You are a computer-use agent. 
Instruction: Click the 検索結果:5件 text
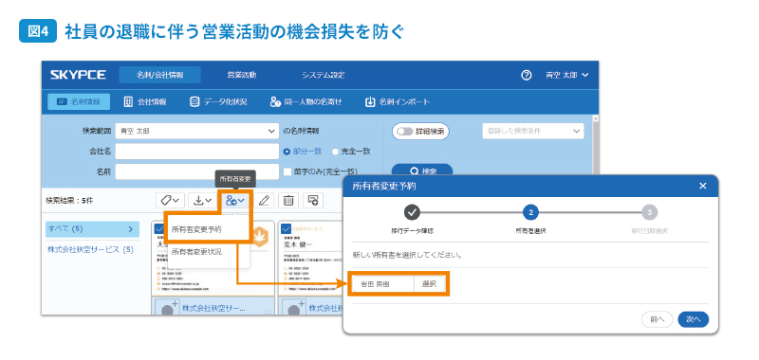(69, 201)
